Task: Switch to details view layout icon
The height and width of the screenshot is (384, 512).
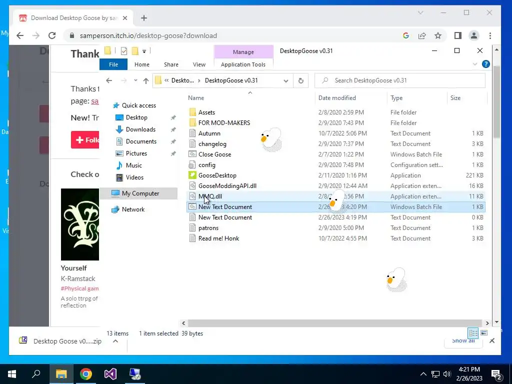Action: 473,333
